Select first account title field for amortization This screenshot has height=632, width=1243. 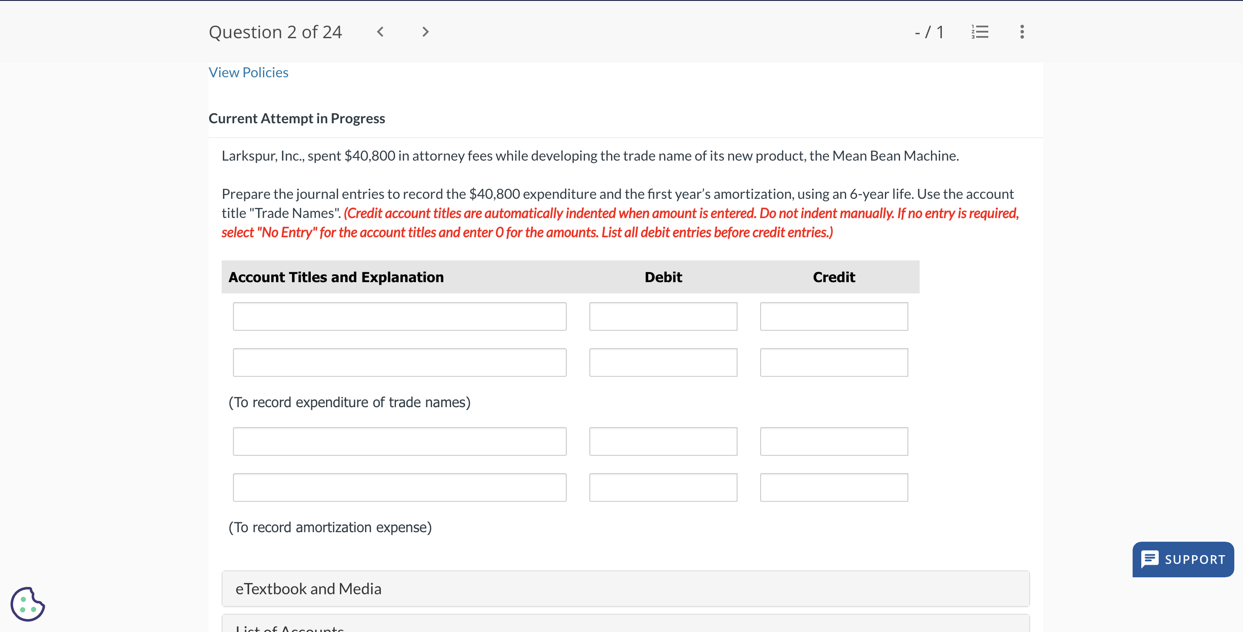point(399,441)
